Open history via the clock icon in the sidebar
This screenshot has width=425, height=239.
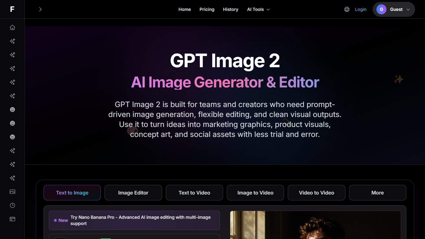(x=12, y=205)
